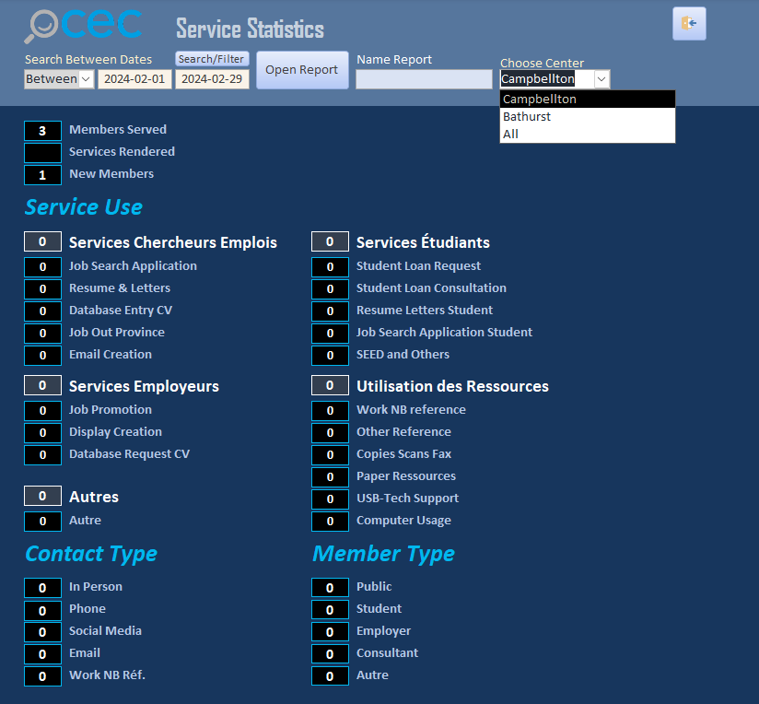Expand the Between date mode dropdown
Viewport: 759px width, 704px height.
[86, 79]
